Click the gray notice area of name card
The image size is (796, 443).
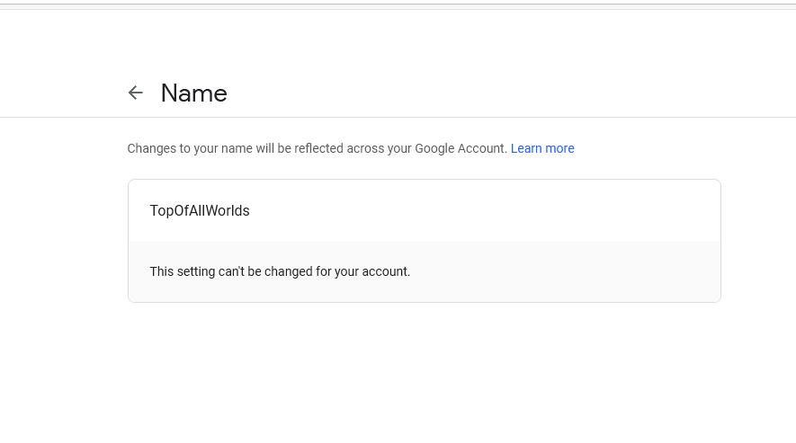coord(558,271)
